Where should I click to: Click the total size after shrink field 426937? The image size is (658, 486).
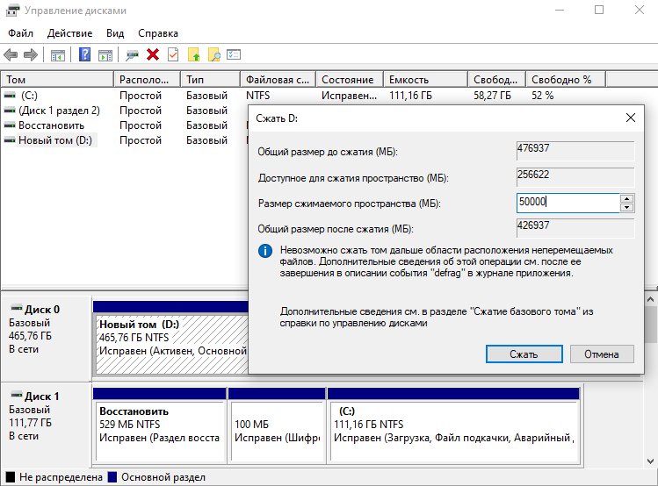pyautogui.click(x=575, y=228)
